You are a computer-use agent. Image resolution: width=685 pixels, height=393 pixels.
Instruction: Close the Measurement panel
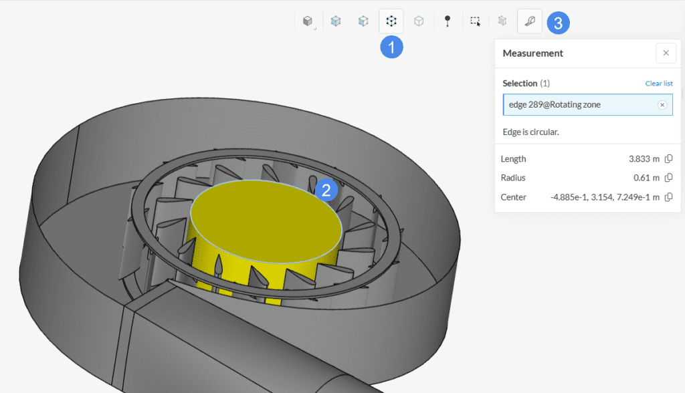click(x=666, y=53)
